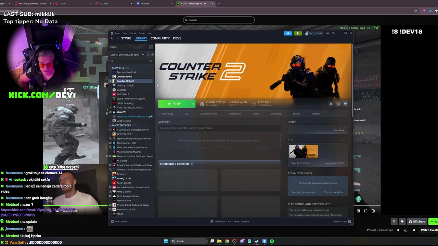The width and height of the screenshot is (438, 246).
Task: Open Google Chrome from the taskbar
Action: click(227, 241)
